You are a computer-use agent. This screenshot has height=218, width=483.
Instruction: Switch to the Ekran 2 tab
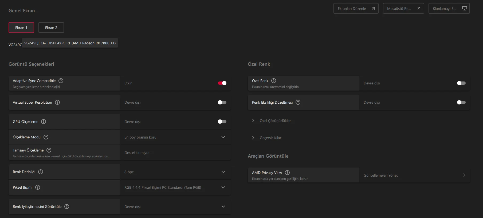[x=51, y=28]
